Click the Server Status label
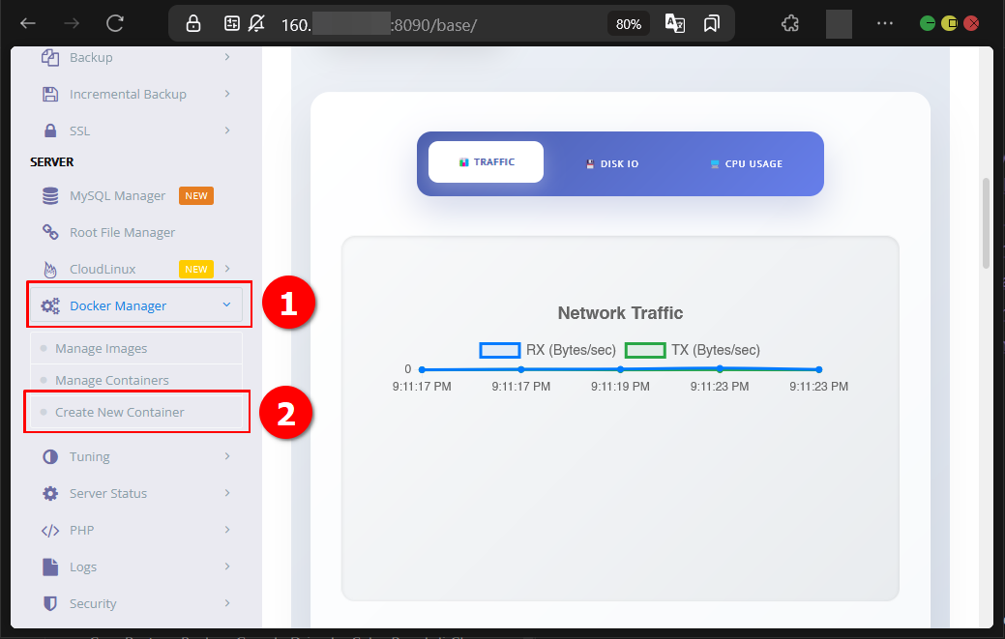This screenshot has width=1005, height=639. 108,494
